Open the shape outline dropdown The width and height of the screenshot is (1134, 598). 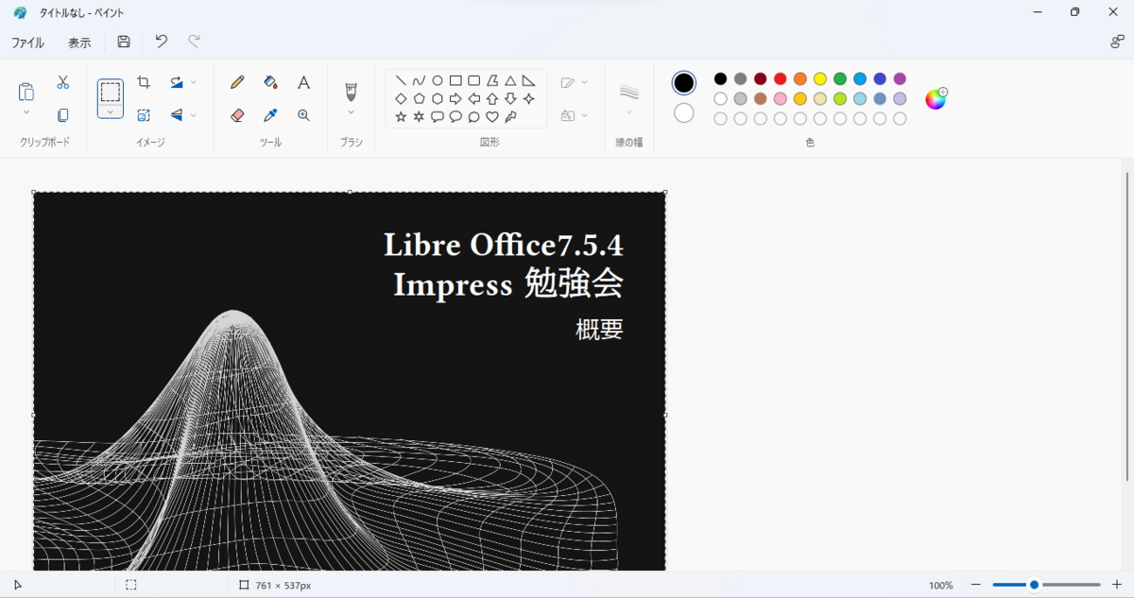[x=574, y=82]
